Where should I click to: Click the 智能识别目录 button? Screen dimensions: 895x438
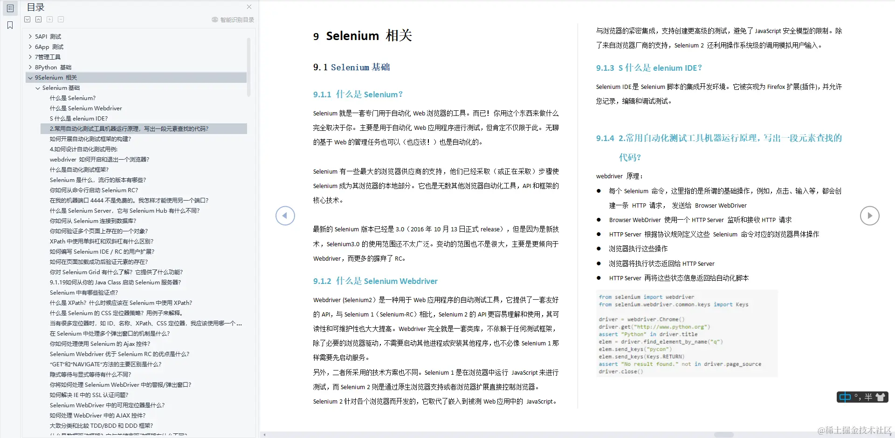click(x=233, y=20)
